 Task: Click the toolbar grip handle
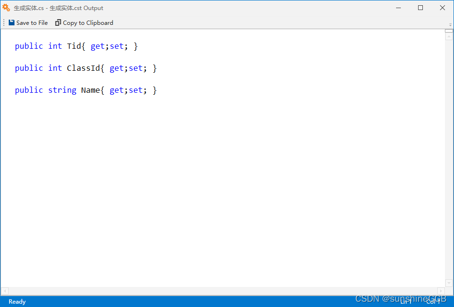(x=4, y=22)
